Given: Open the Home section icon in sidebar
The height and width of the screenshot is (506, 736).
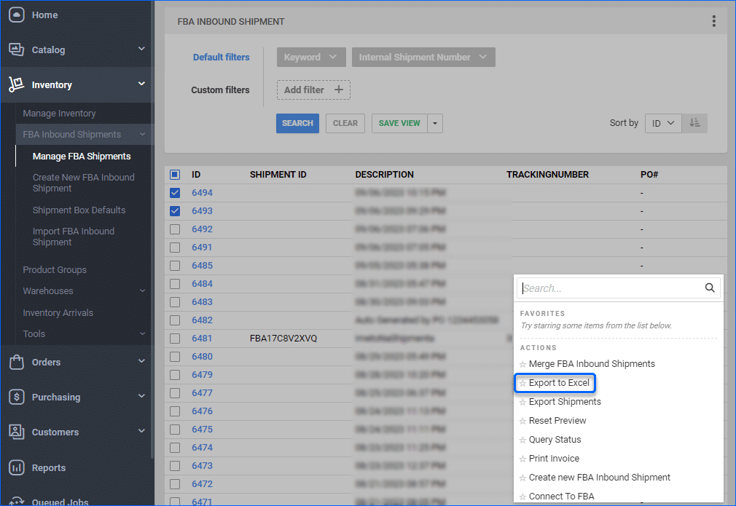Looking at the screenshot, I should click(16, 15).
